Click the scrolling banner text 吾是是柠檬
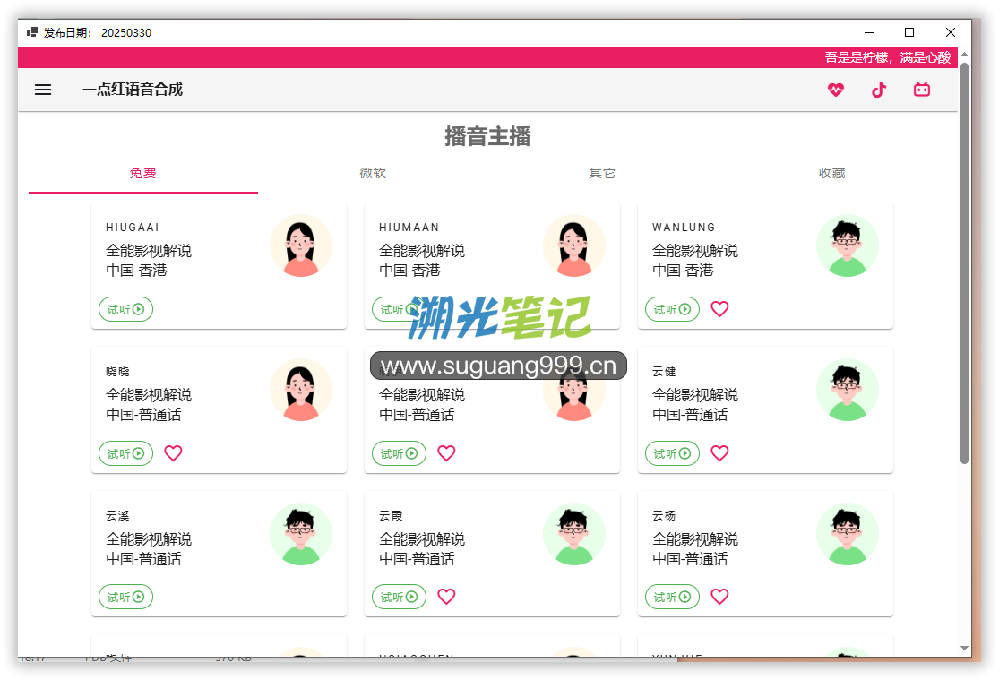Screen dimensions: 999x680 click(888, 57)
